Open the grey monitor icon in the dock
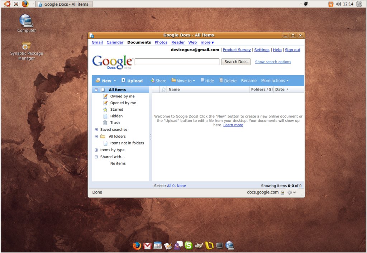The image size is (367, 253). pos(220,245)
